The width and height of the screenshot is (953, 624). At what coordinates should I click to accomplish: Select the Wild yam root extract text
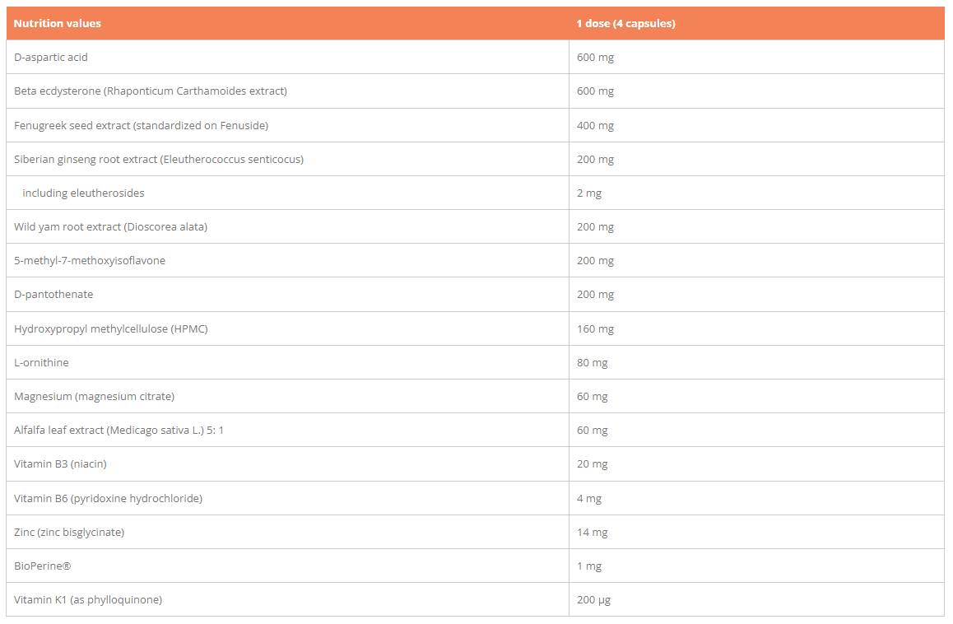(x=110, y=227)
